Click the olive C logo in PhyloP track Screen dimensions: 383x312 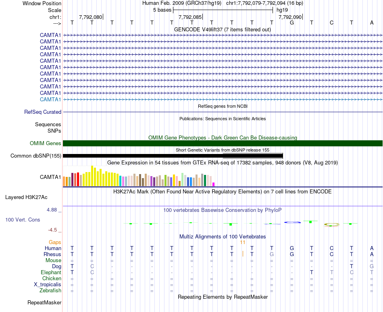(332, 224)
